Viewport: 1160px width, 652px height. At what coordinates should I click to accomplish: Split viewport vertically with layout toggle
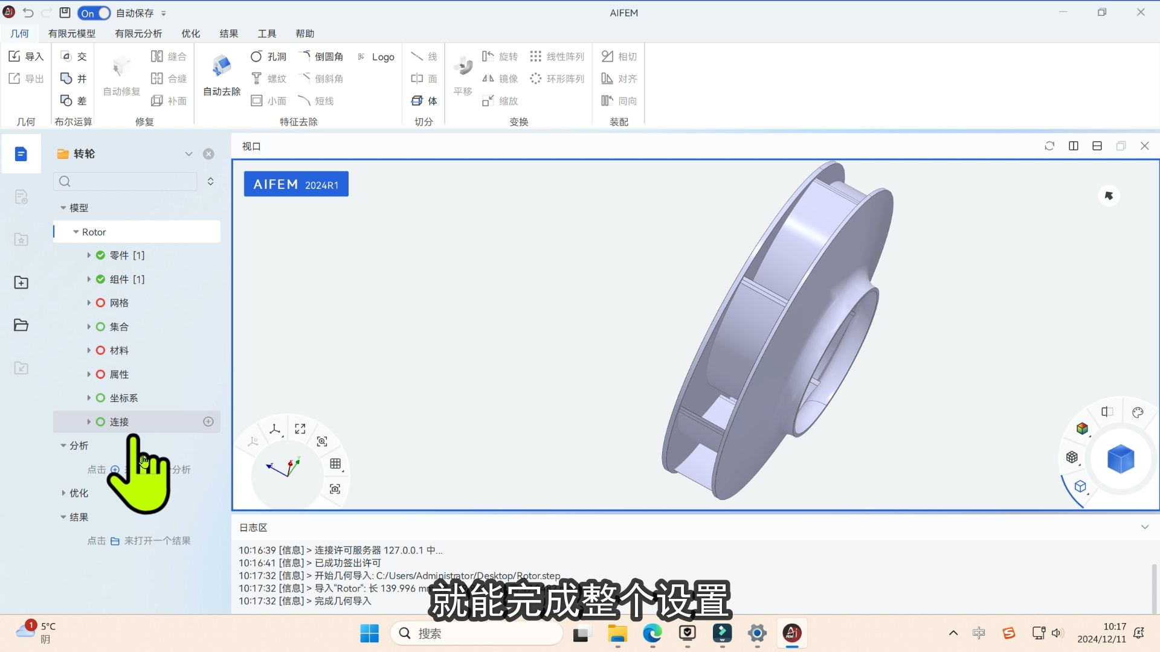[1074, 146]
